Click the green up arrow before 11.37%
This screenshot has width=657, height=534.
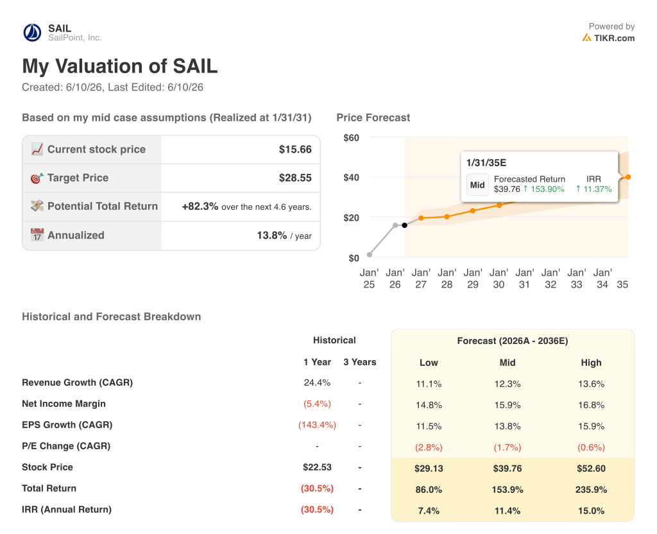coord(578,189)
